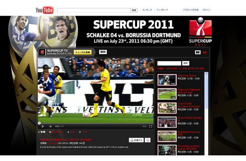Open Bundesliga preview season thumbnail
Image resolution: width=246 pixels, height=161 pixels.
167,150
